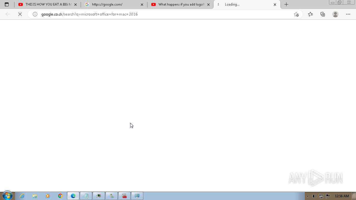This screenshot has height=200, width=356.
Task: Switch to the 'THIS IS HOW YOU EAT A BIG M' tab
Action: [x=47, y=4]
